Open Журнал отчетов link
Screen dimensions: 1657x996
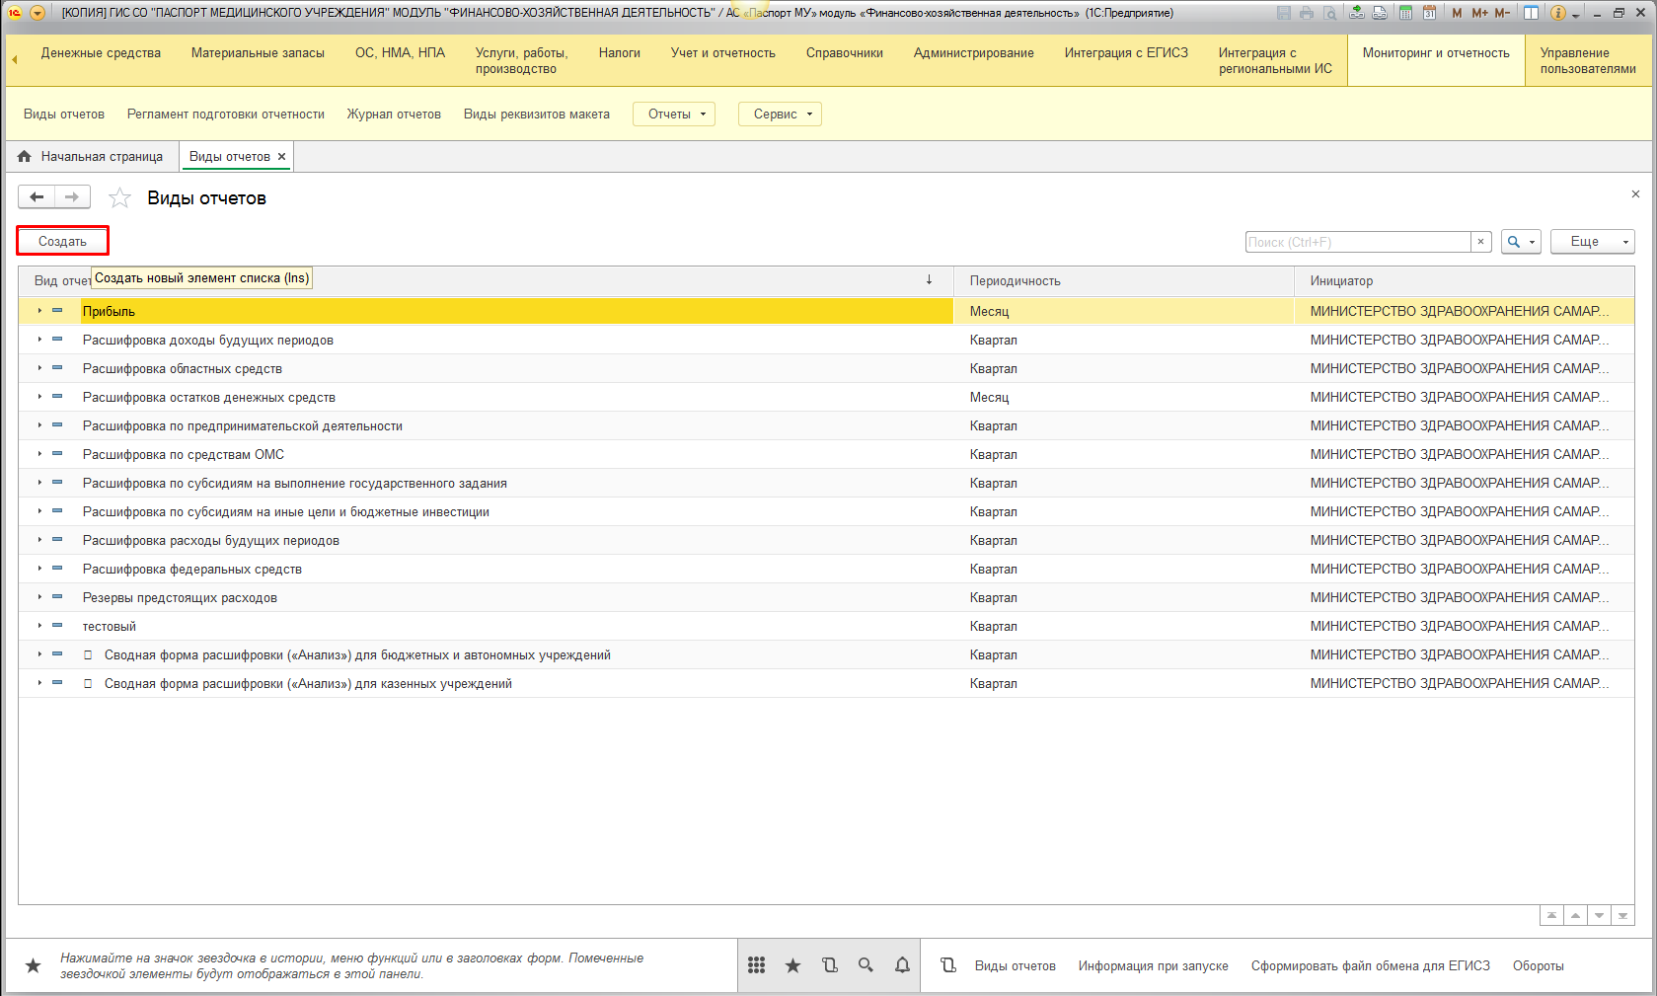tap(394, 115)
